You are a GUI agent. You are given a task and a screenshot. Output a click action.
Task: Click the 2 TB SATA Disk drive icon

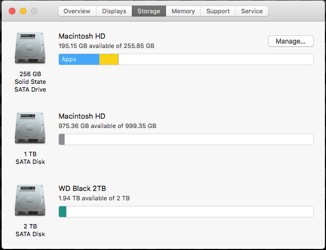click(30, 200)
